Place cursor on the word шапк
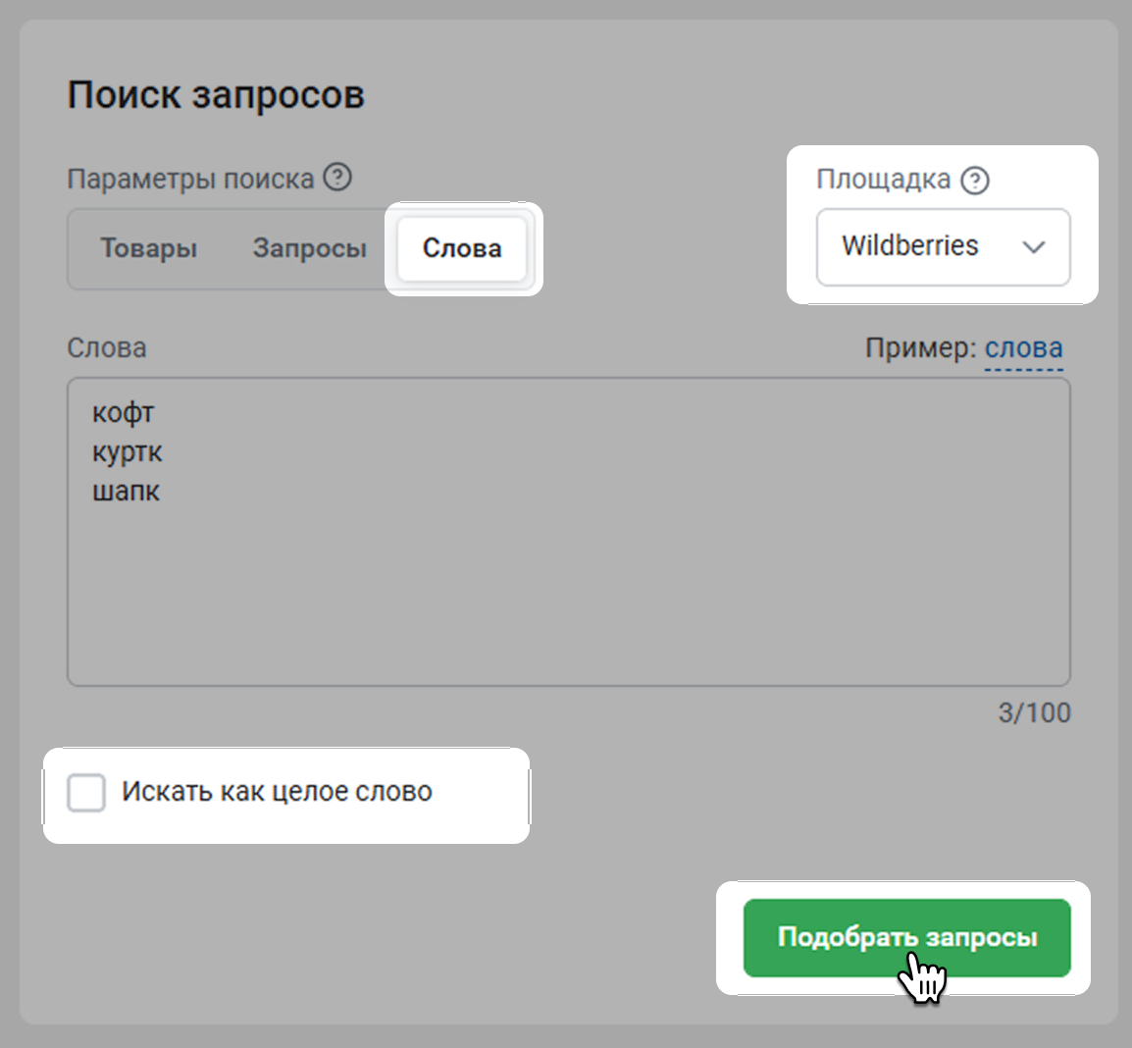 click(x=126, y=492)
